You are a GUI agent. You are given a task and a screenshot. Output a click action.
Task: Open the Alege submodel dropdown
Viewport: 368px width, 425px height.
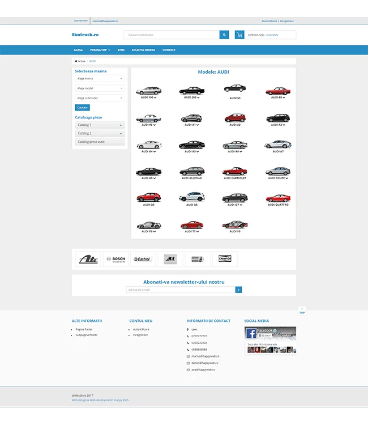click(100, 98)
